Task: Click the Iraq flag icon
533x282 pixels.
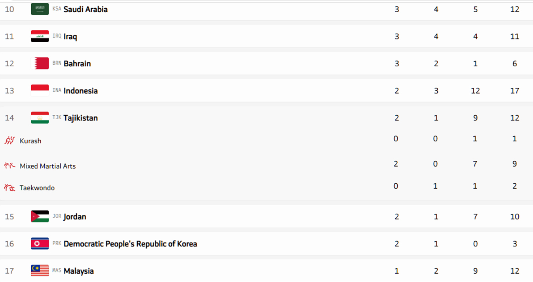Action: click(40, 36)
